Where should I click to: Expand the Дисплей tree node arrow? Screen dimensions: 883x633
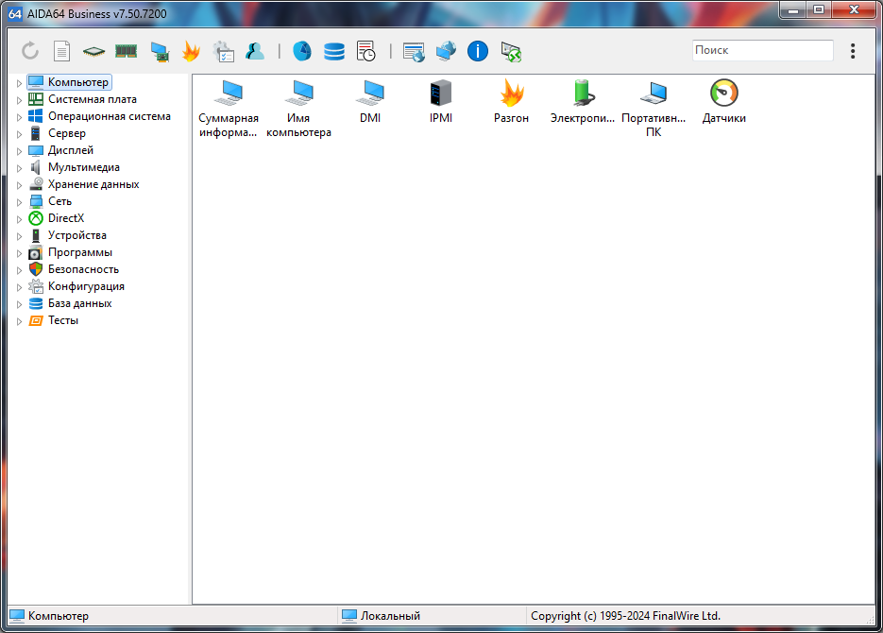19,151
